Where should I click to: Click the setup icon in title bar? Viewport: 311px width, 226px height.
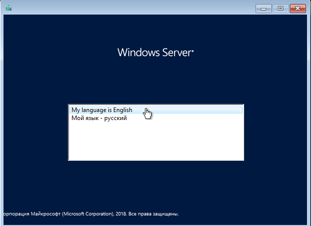[9, 8]
